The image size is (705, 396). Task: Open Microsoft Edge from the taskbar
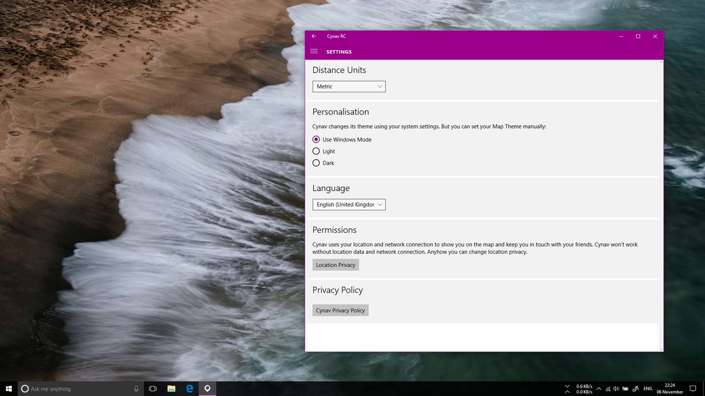pos(189,389)
